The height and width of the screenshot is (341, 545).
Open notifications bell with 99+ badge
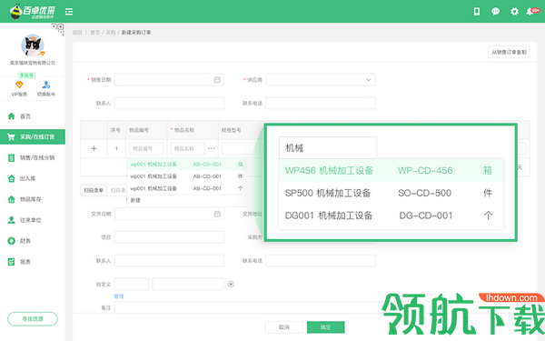(531, 12)
